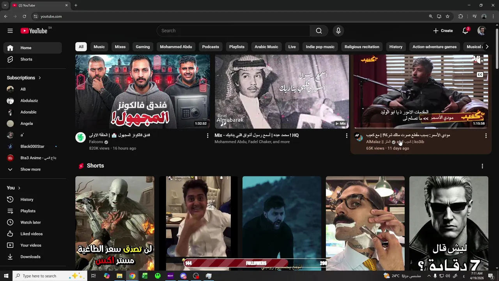Image resolution: width=499 pixels, height=281 pixels.
Task: Select the Gaming filter chip
Action: (x=143, y=47)
